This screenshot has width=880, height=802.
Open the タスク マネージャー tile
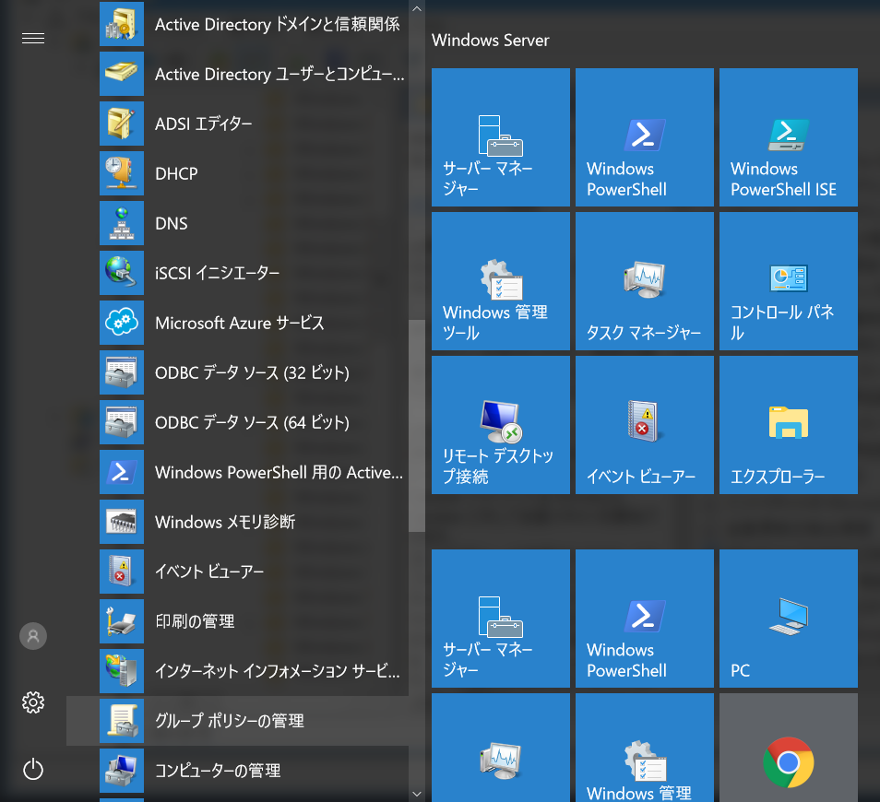click(x=644, y=281)
